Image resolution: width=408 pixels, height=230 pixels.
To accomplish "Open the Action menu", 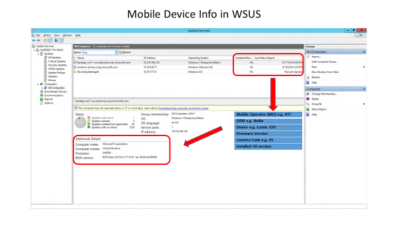I will (47, 35).
